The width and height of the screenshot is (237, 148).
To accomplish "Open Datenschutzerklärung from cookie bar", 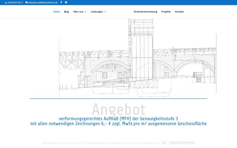I will click(182, 143).
